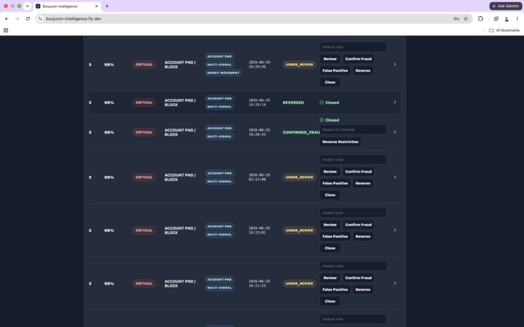524x327 pixels.
Task: Click Reverse on the 16:21:53 alert
Action: [363, 289]
